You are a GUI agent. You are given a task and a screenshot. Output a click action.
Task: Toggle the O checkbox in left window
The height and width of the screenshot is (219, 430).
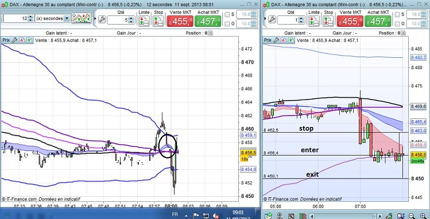click(227, 24)
